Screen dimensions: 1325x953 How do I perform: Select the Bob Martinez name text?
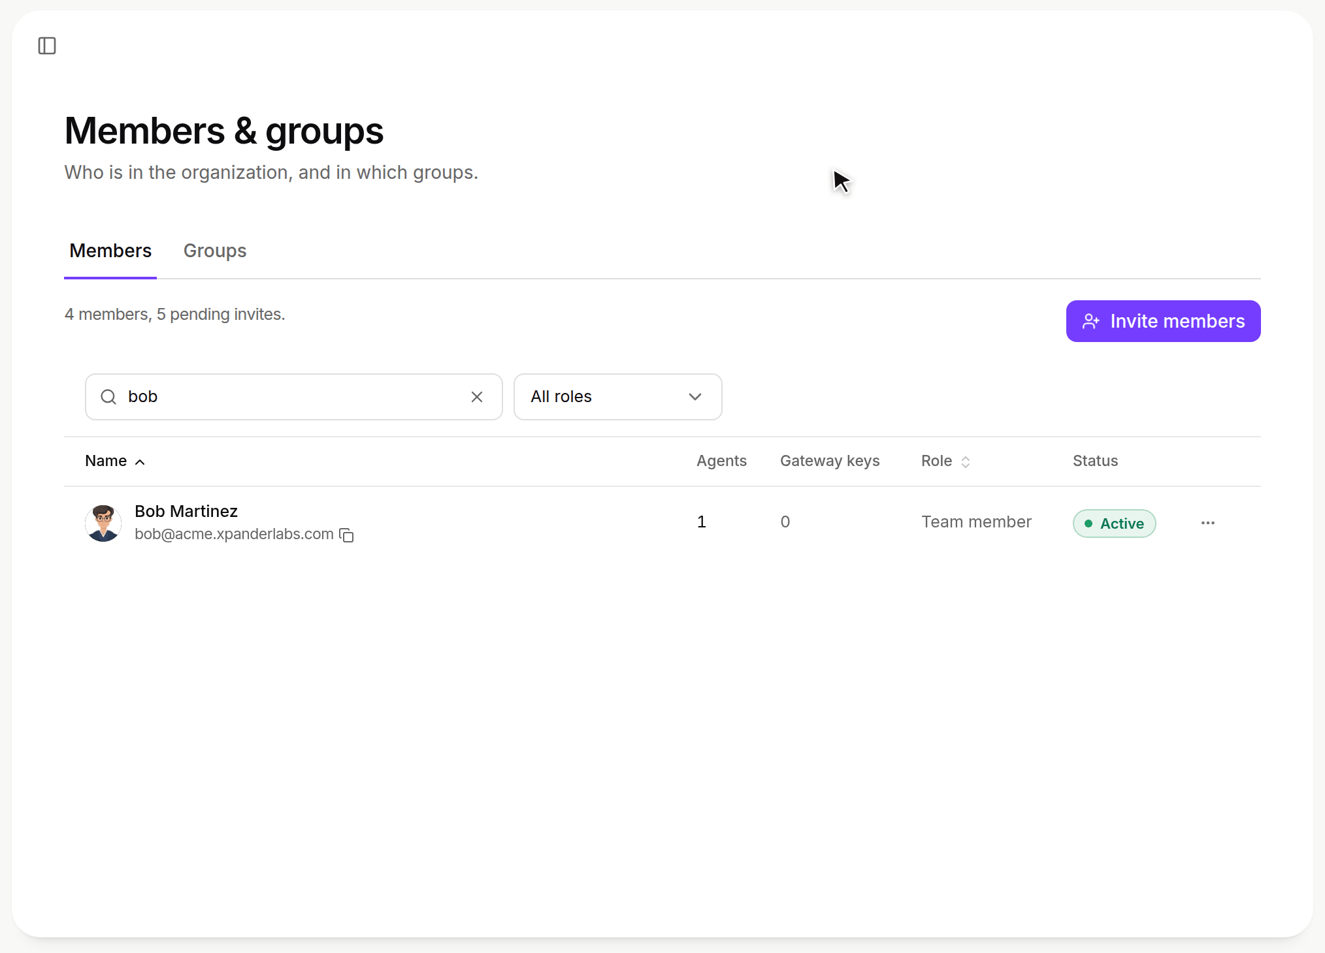tap(186, 511)
